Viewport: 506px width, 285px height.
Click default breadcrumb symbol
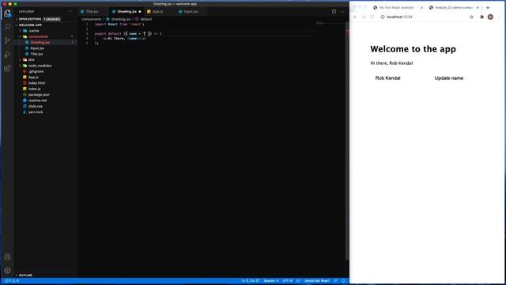click(145, 19)
